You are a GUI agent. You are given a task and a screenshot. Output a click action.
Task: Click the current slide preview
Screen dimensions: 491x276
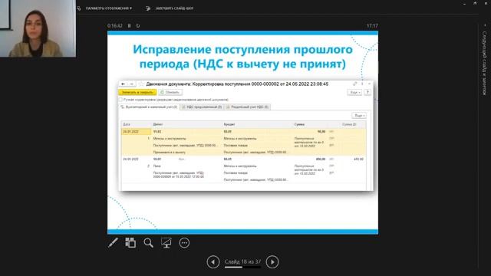pos(242,133)
